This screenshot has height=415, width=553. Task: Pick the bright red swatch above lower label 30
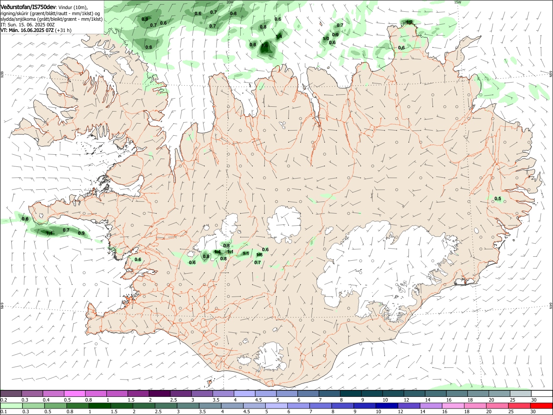540,406
